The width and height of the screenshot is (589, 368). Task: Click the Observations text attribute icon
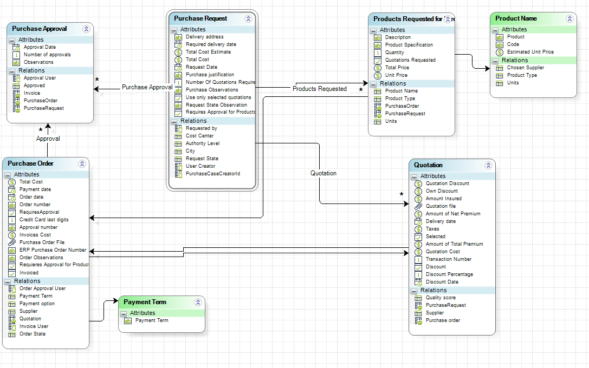point(16,63)
